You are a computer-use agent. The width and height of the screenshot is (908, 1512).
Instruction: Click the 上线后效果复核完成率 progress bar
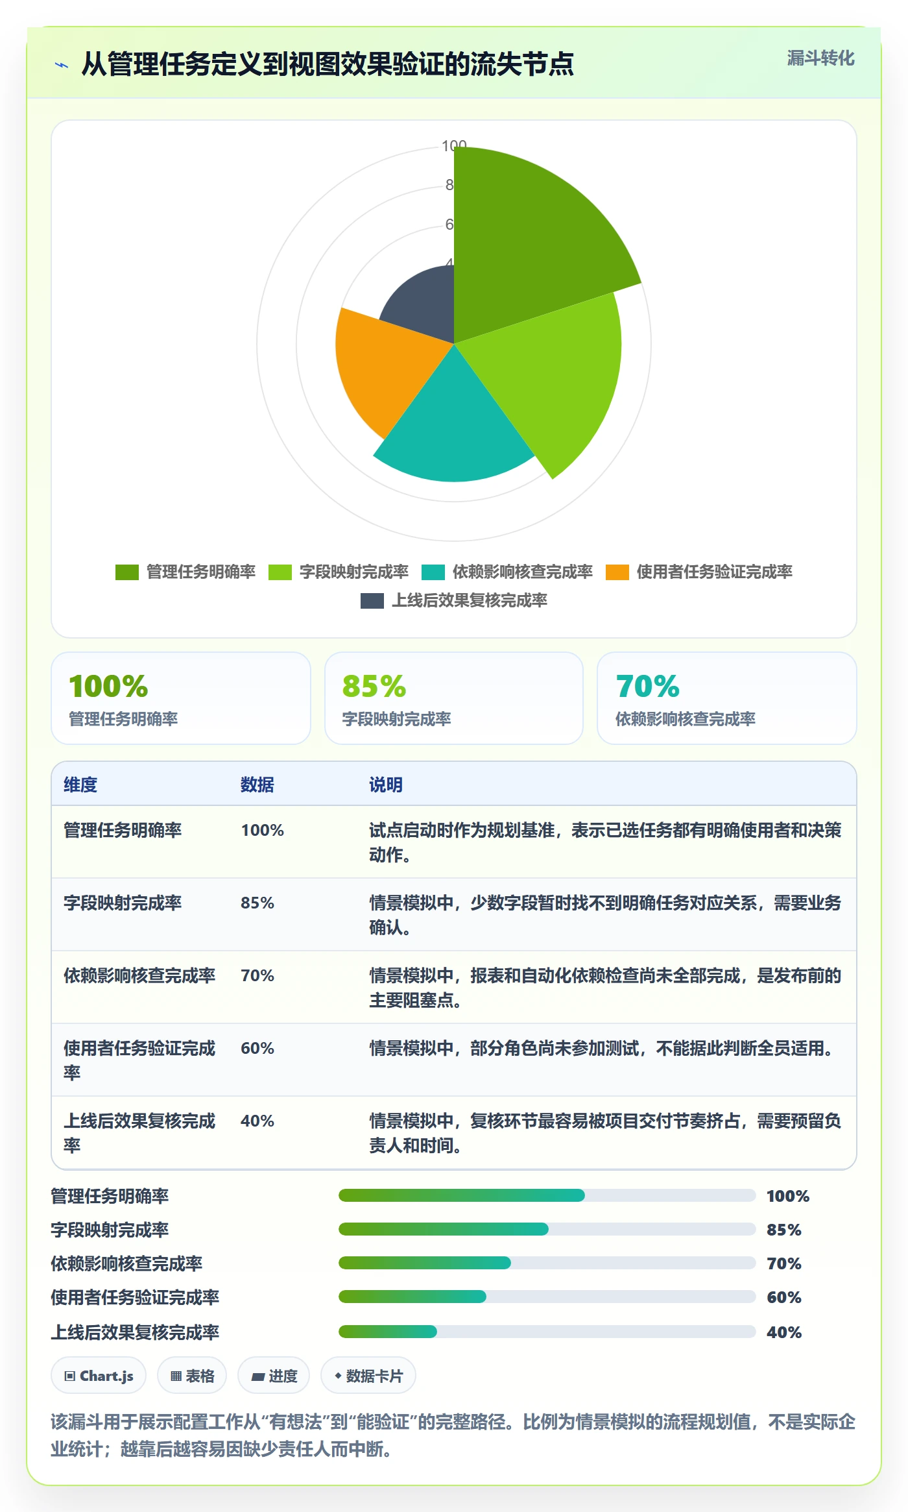547,1332
